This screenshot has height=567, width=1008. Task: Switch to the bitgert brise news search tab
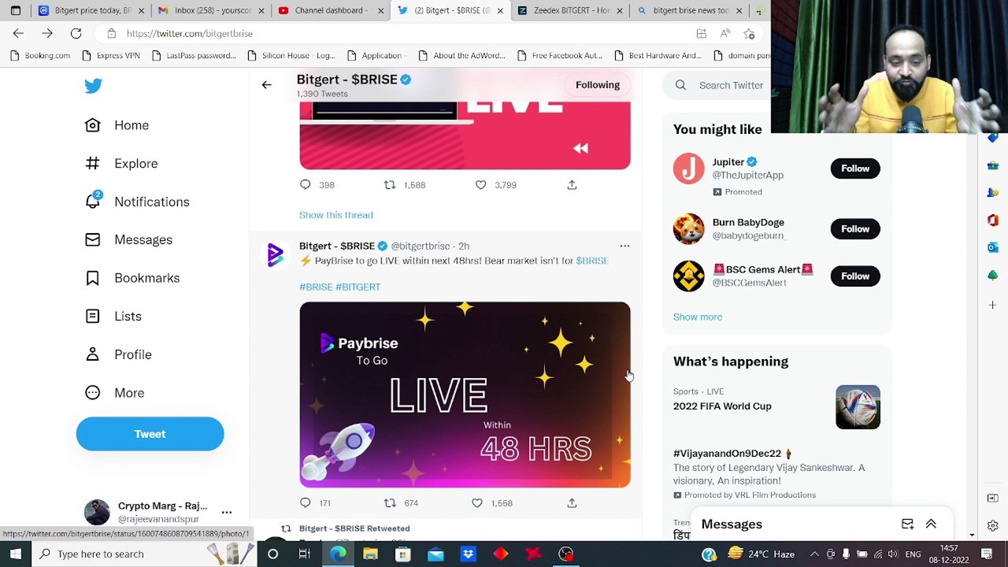(688, 10)
